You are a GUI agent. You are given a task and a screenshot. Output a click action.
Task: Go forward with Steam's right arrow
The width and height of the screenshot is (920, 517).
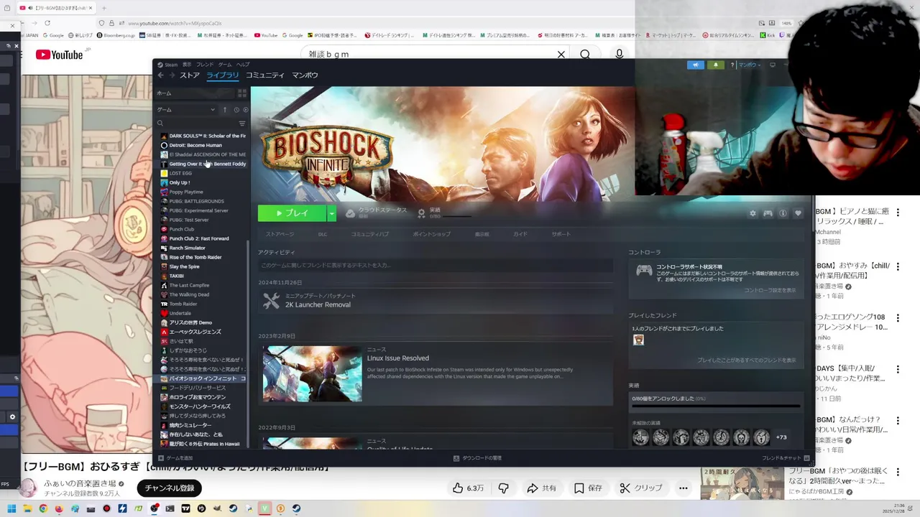172,75
